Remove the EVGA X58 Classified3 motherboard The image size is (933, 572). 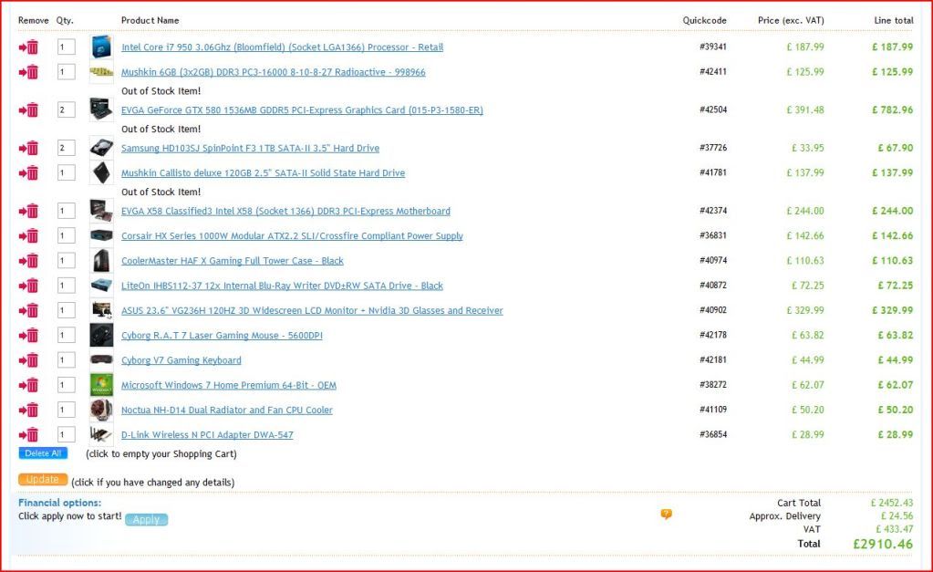pyautogui.click(x=28, y=212)
